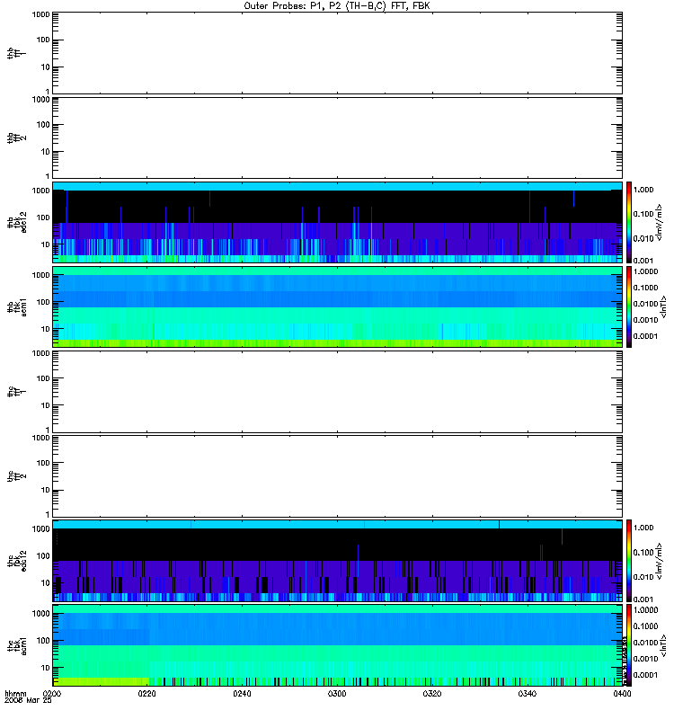The image size is (674, 719).
Task: Click the 0320 time axis label
Action: click(x=432, y=694)
